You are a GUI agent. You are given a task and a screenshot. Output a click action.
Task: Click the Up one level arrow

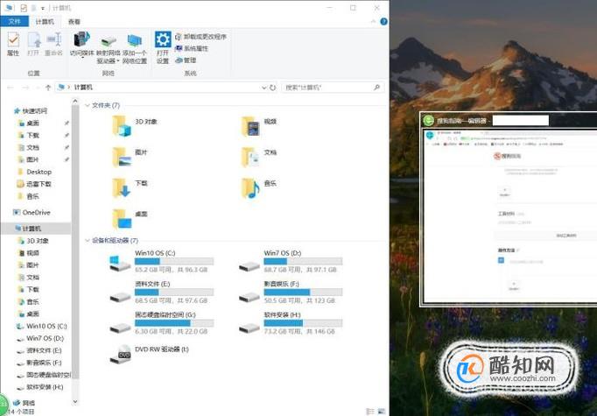tap(48, 88)
